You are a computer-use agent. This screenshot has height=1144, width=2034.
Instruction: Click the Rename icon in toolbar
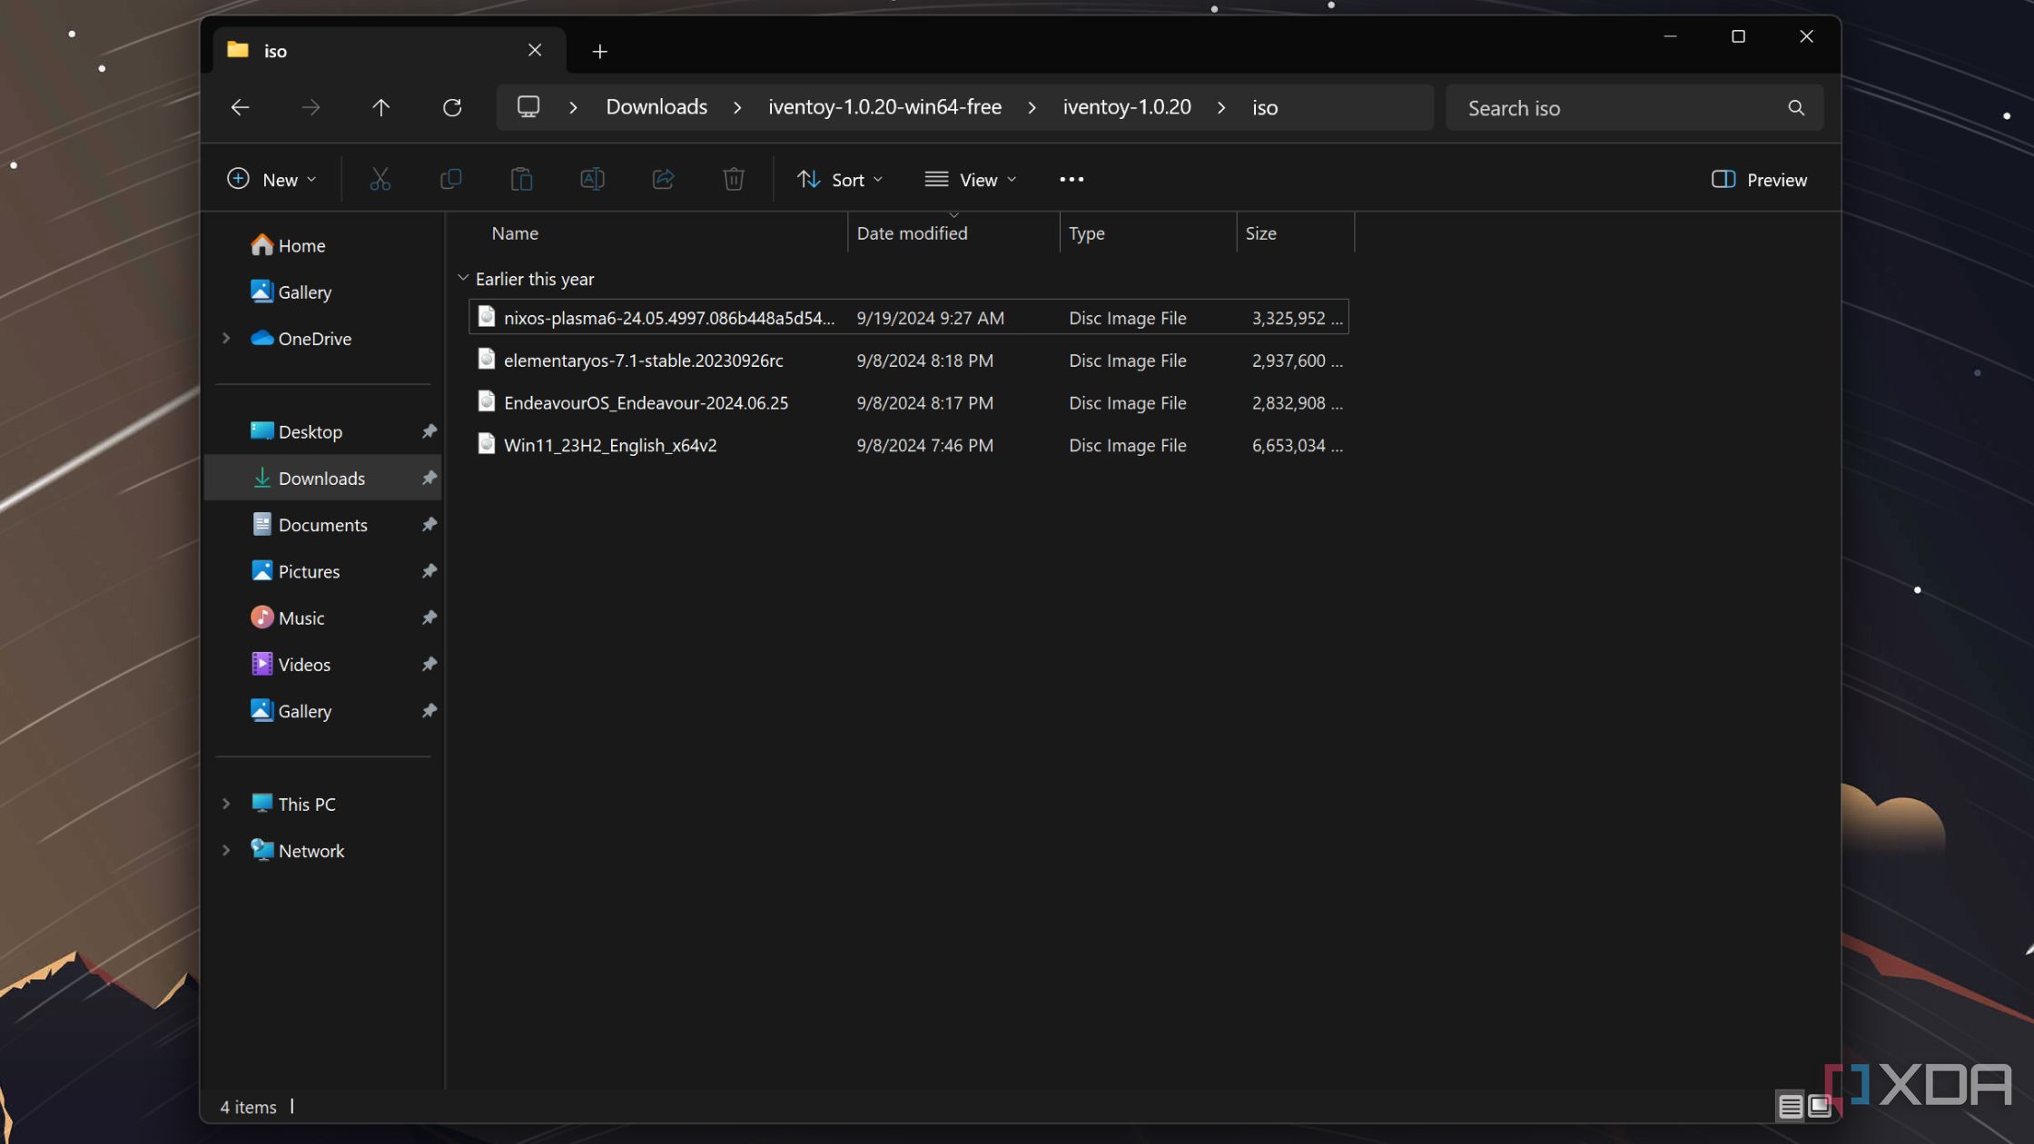click(x=592, y=179)
